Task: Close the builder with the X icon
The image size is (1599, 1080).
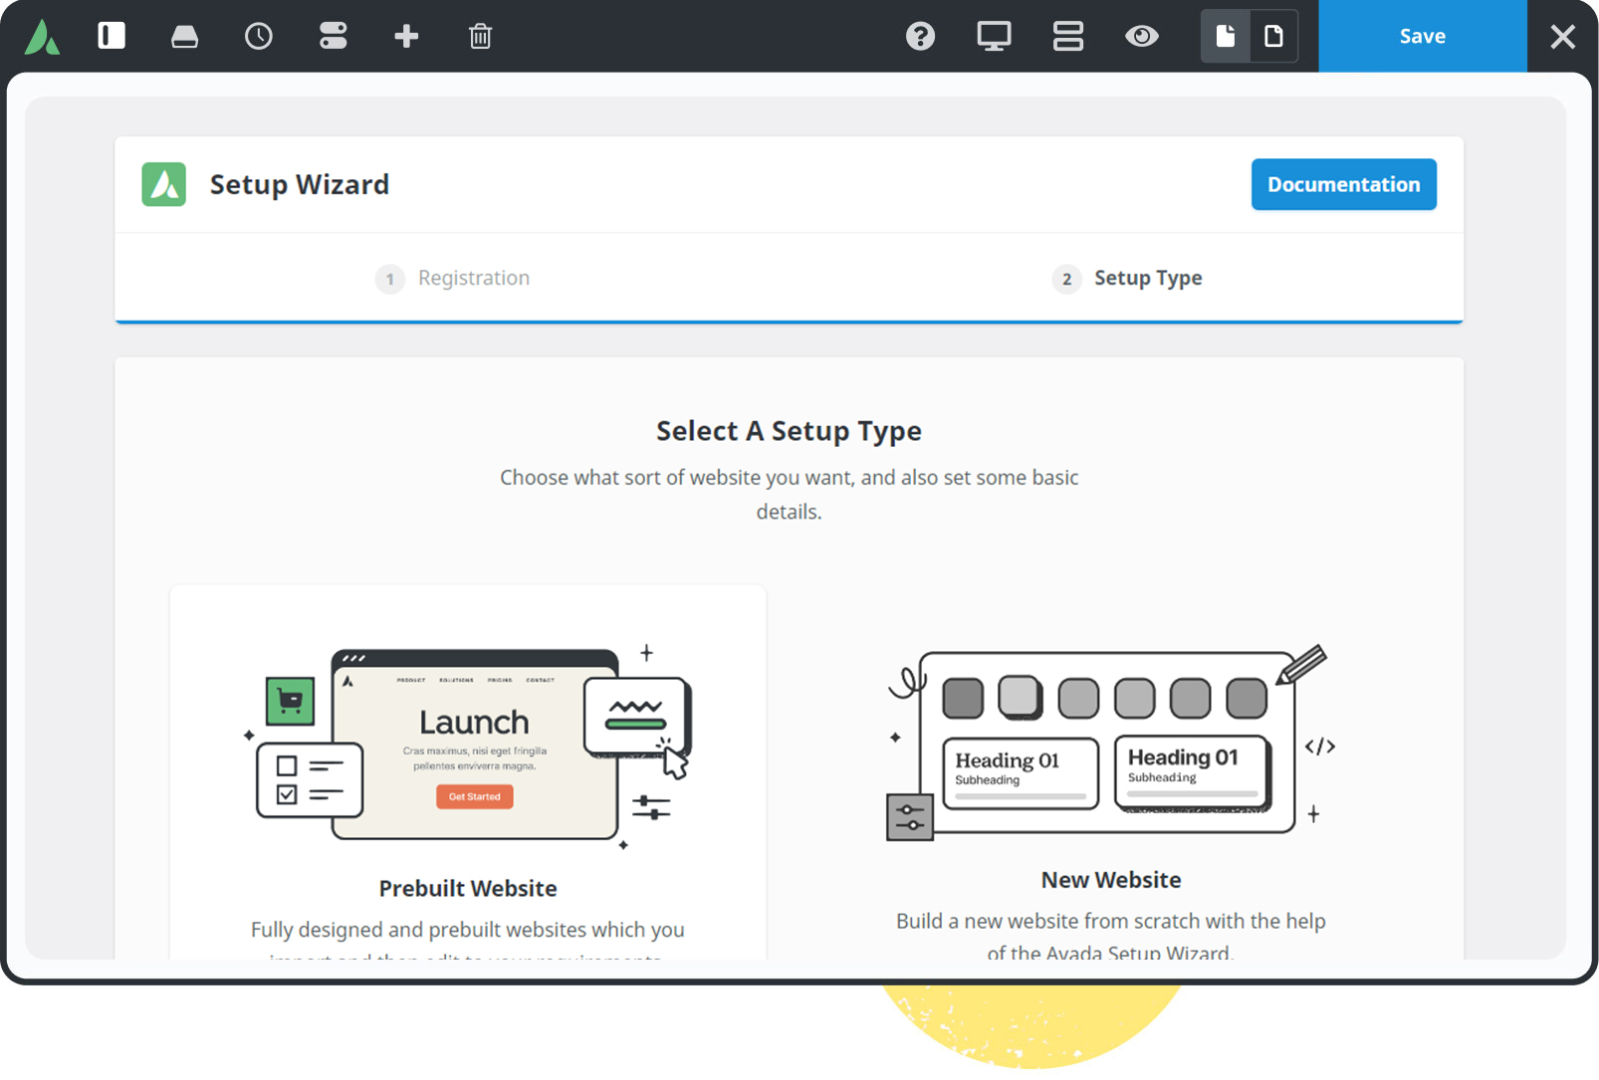Action: tap(1563, 37)
